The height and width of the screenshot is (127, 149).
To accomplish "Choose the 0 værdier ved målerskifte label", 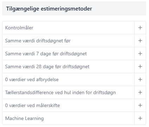I will tap(32, 105).
